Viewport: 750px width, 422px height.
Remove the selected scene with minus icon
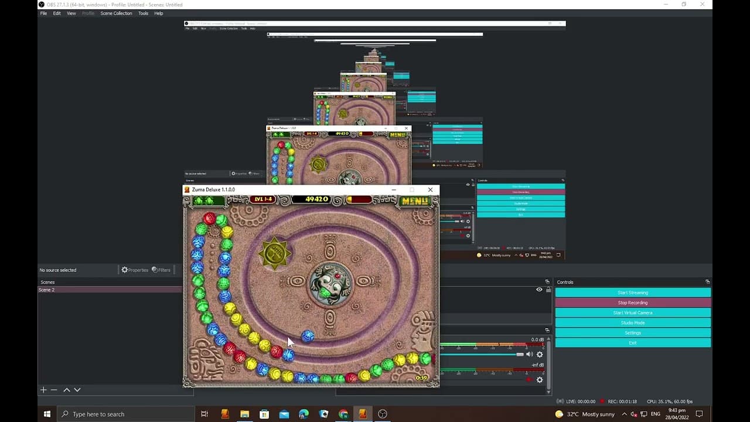(x=54, y=390)
